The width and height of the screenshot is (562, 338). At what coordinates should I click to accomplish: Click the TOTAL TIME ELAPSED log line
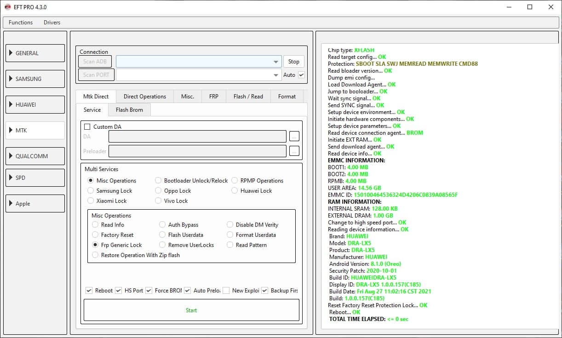pyautogui.click(x=369, y=319)
